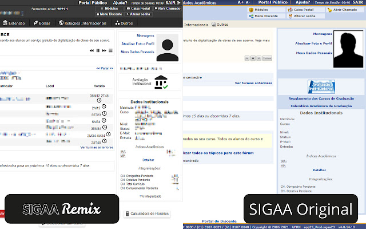Open Relações Internacionais menu in Remix navbar
Image resolution: width=366 pixels, height=229 pixels.
pos(82,23)
